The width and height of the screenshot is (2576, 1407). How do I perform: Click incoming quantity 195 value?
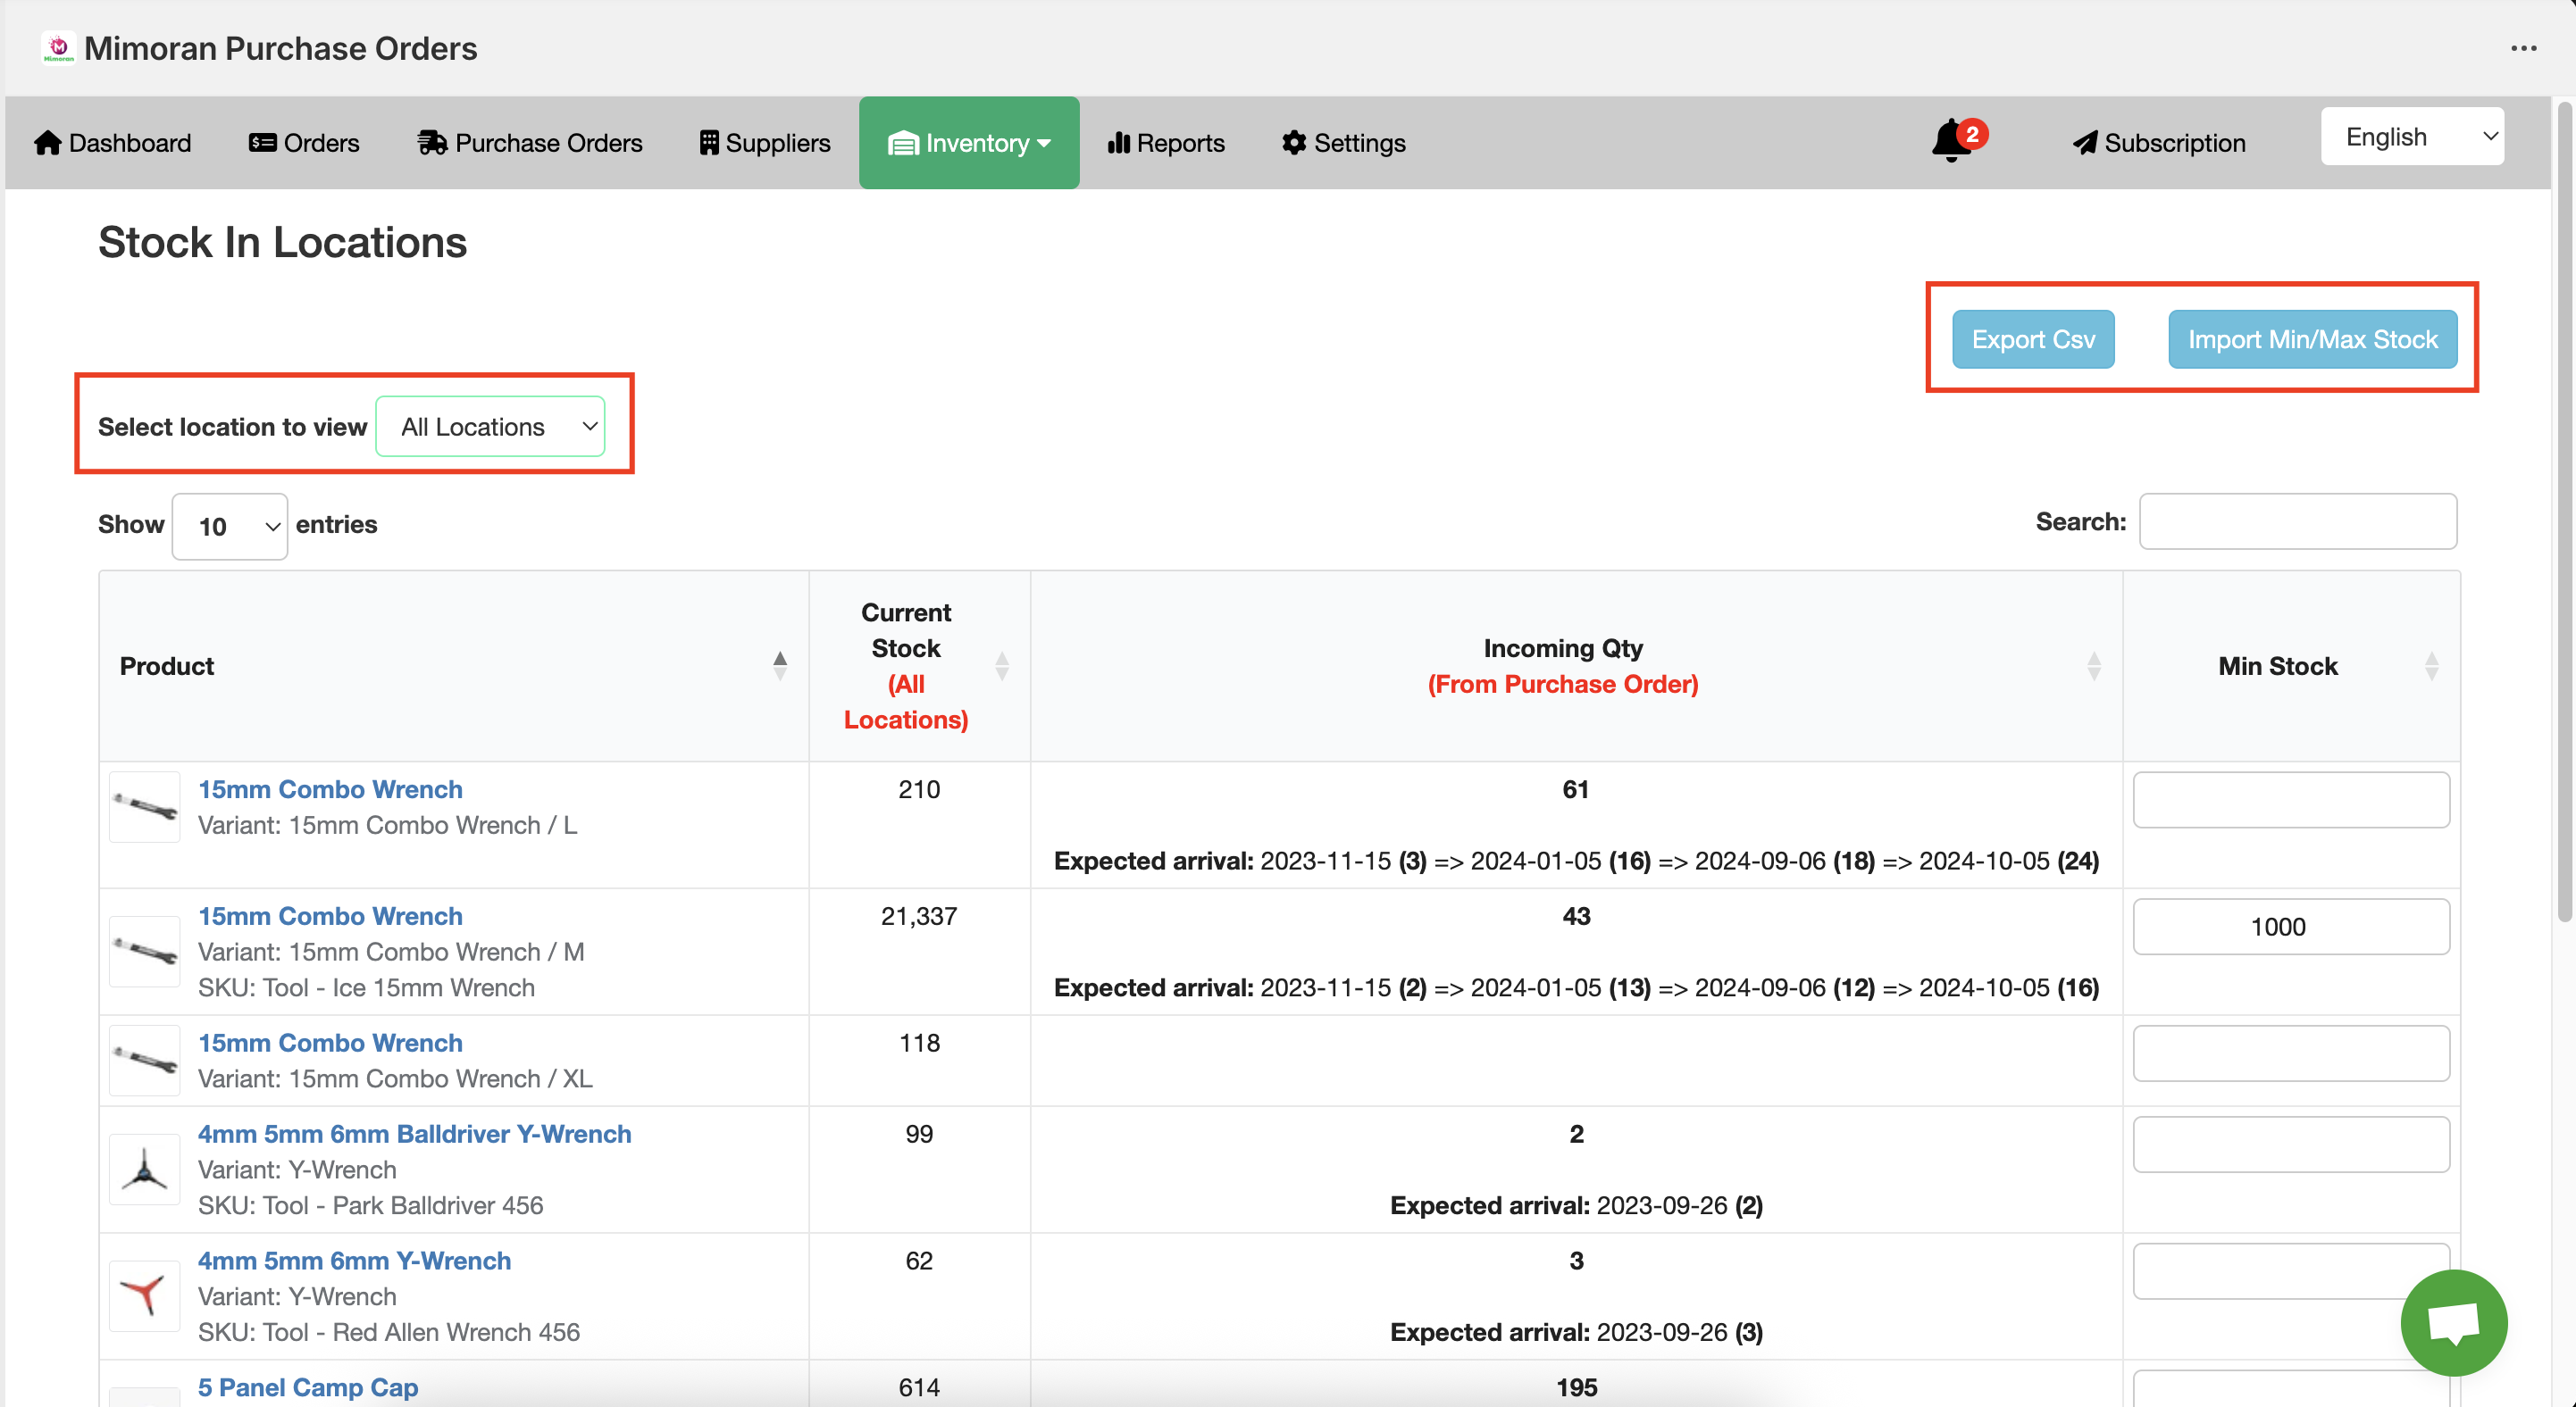[1576, 1388]
